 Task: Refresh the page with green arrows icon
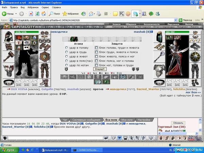(x=37, y=14)
